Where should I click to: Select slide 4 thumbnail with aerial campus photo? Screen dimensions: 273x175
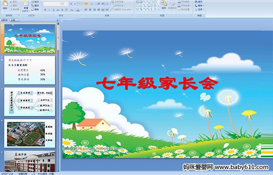click(30, 134)
